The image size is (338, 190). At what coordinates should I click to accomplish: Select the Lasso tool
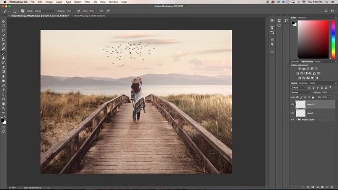pyautogui.click(x=3, y=31)
